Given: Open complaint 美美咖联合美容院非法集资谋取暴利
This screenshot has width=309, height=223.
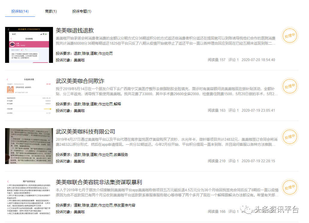Looking at the screenshot, I should coord(99,182).
